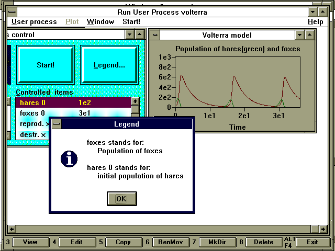Click the horizontal scrollbar right arrow
The height and width of the screenshot is (251, 335).
[315, 229]
